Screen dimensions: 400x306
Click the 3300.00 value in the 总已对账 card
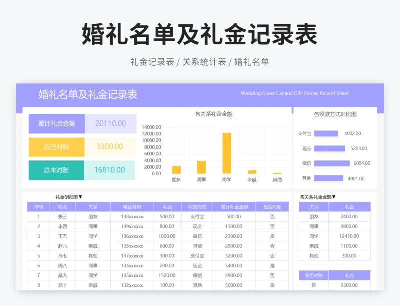point(110,146)
